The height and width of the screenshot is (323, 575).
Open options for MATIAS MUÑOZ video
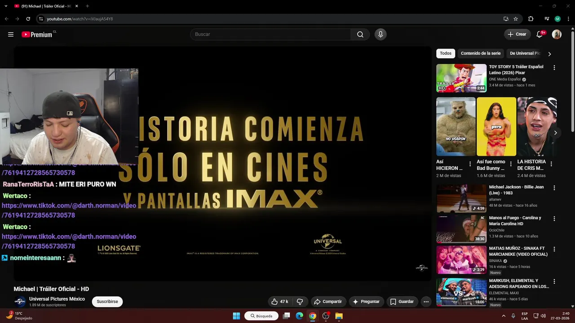click(554, 249)
